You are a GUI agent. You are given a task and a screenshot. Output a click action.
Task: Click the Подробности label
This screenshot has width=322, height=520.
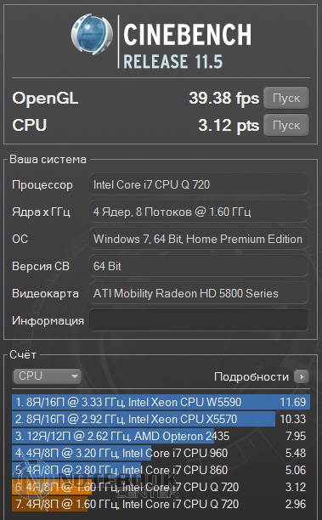tap(251, 376)
